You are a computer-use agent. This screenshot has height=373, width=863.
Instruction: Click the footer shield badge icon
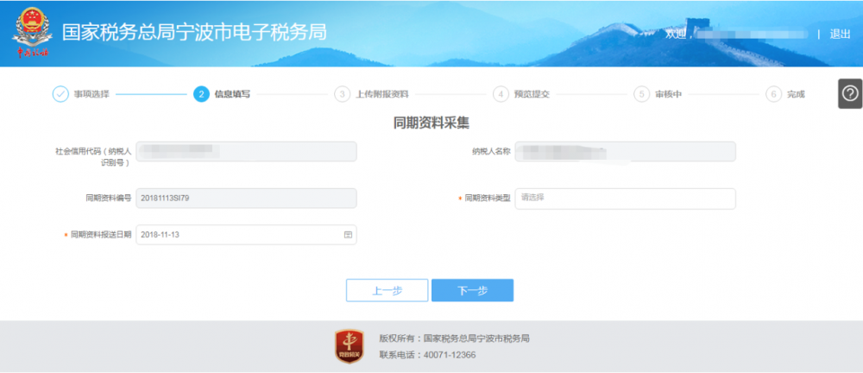click(349, 346)
